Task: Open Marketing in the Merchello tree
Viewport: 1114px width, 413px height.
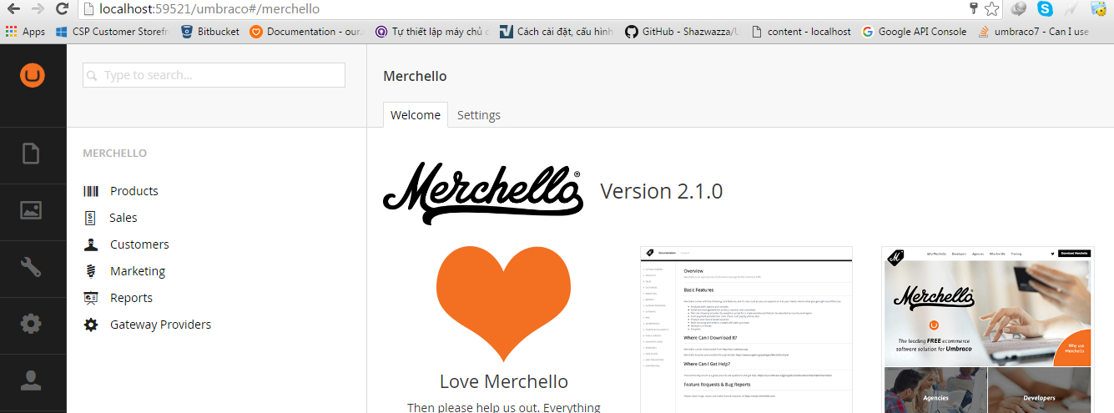Action: 138,271
